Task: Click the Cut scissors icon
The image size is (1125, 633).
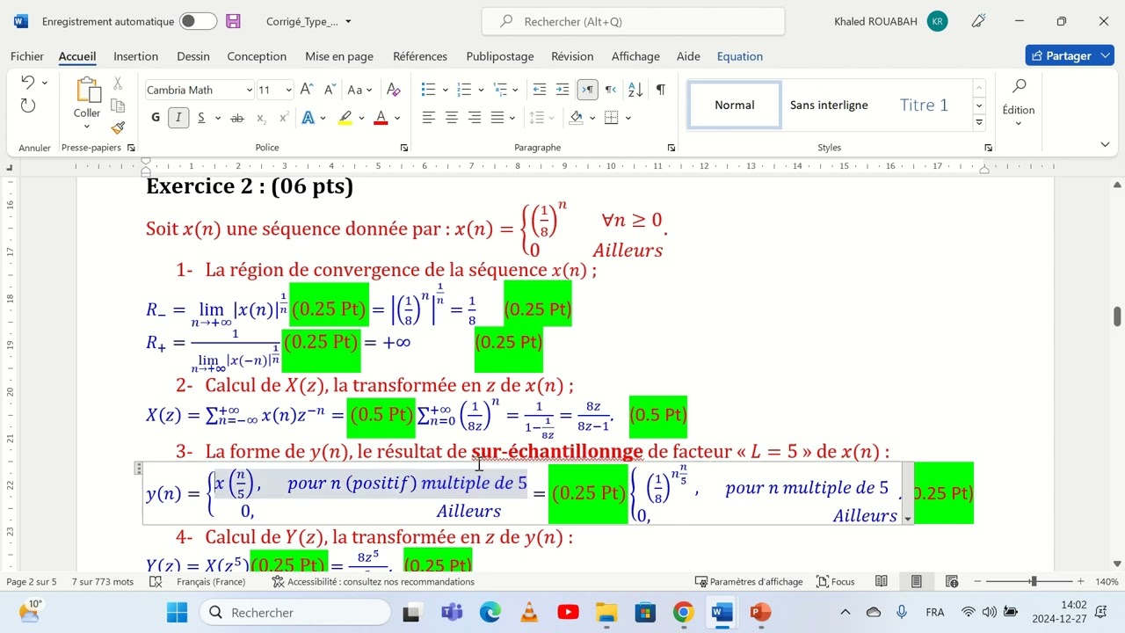Action: click(x=118, y=83)
